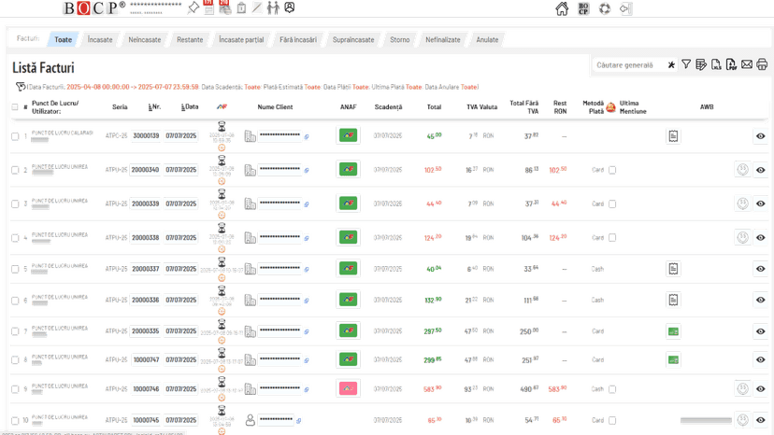Click ANAF status badge for invoice 20000340

click(x=348, y=169)
